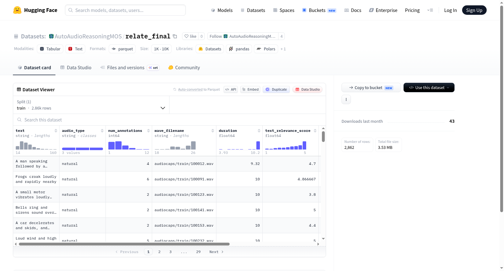Sort the num_annotations column

click(148, 131)
